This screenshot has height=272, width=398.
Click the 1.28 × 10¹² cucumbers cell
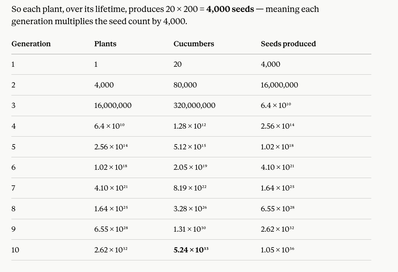tap(190, 126)
